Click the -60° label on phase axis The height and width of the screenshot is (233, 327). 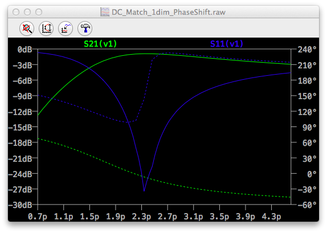(x=307, y=205)
